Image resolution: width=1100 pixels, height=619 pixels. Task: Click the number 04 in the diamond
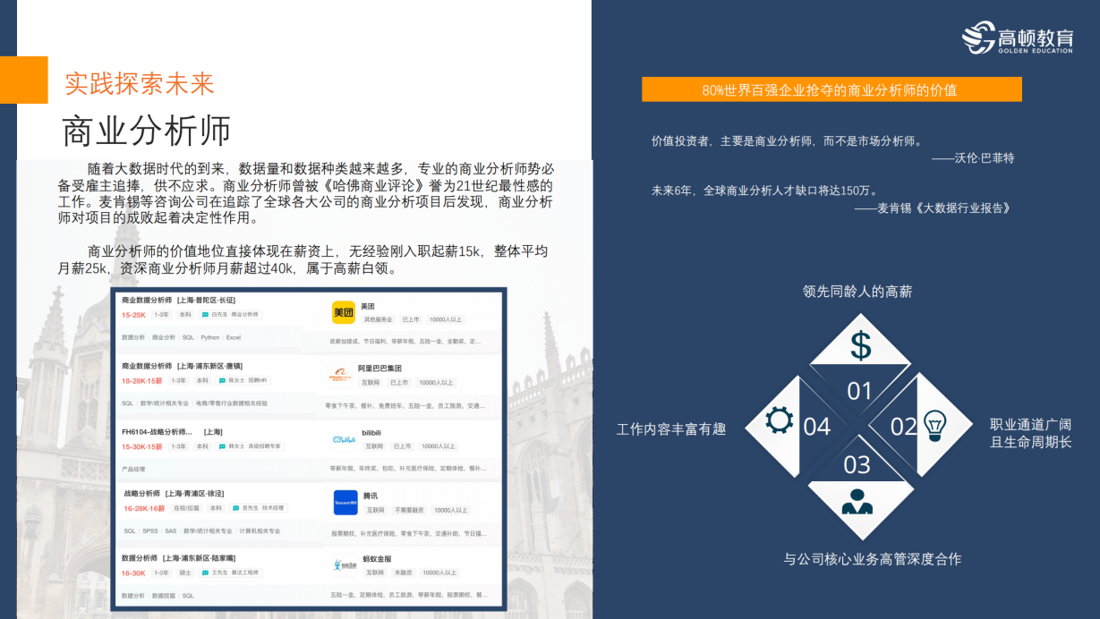pos(817,427)
